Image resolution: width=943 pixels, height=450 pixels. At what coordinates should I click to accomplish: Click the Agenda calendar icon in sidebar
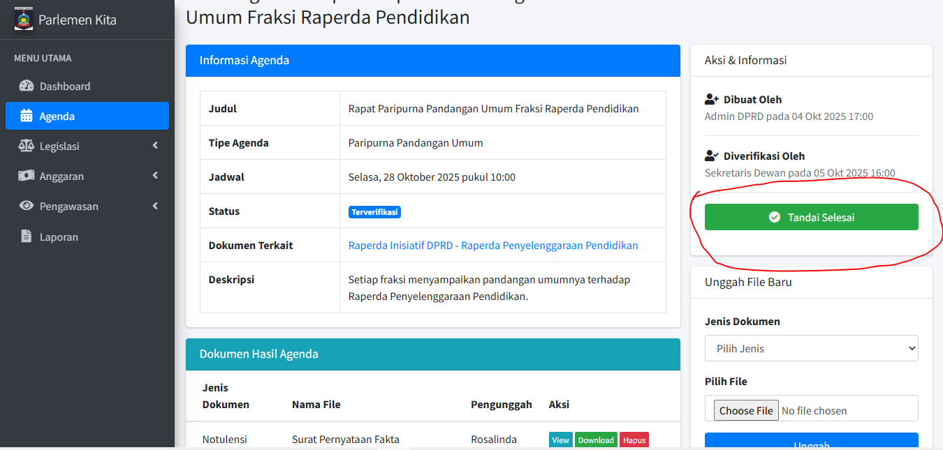tap(27, 117)
